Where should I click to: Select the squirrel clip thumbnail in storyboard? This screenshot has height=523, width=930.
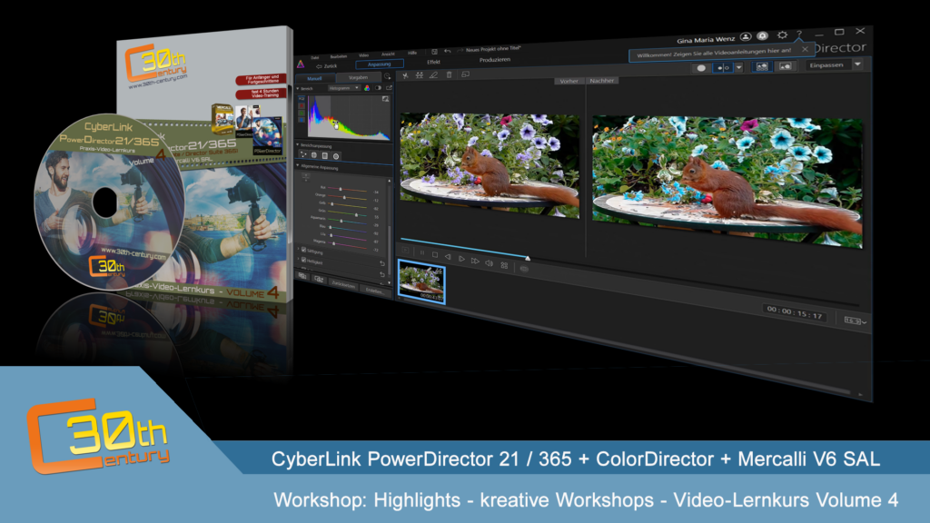(x=421, y=281)
